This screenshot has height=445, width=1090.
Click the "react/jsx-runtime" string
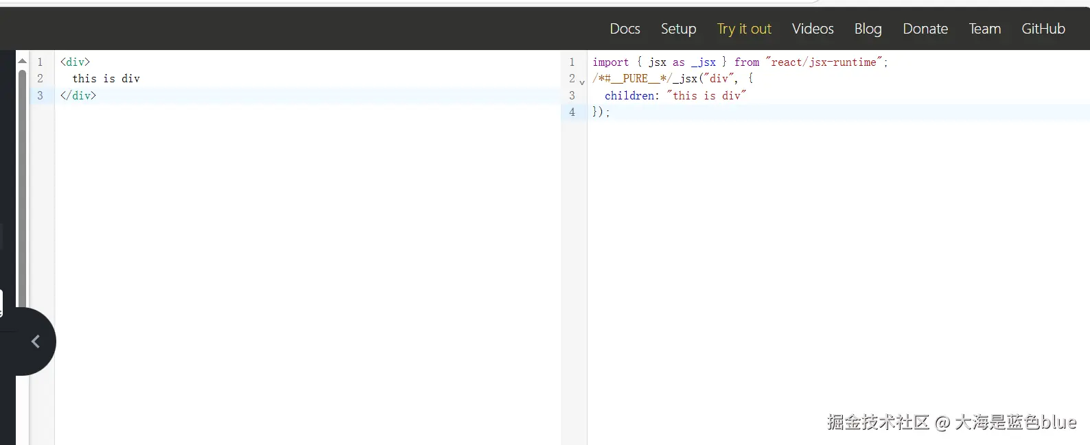click(x=824, y=62)
